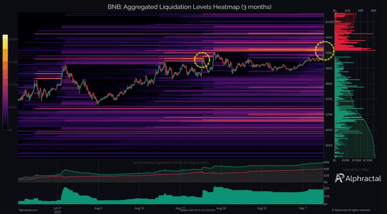
Task: Click the $750 price axis label
Action: (x=330, y=99)
